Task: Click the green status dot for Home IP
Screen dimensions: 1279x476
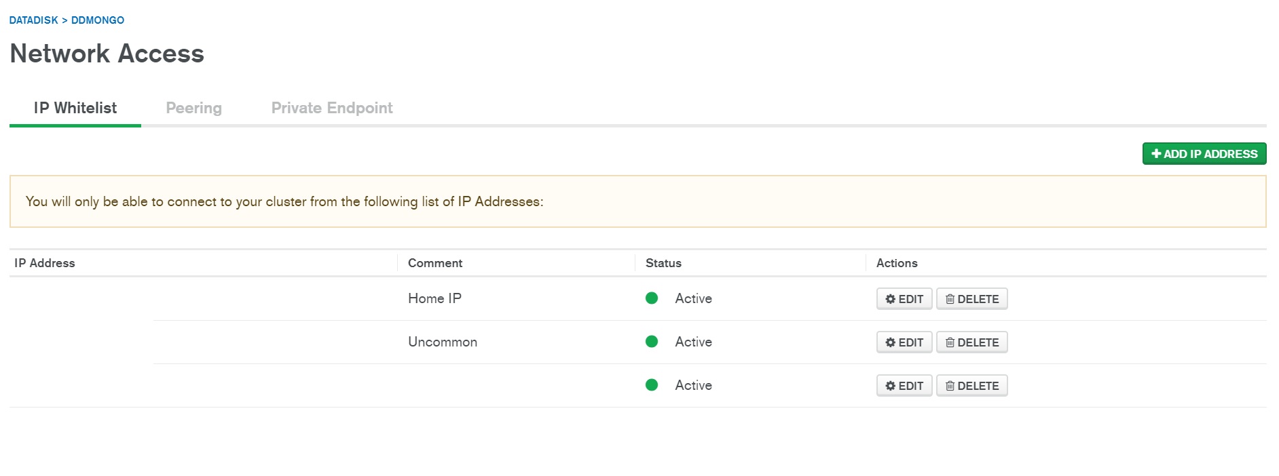Action: point(652,298)
